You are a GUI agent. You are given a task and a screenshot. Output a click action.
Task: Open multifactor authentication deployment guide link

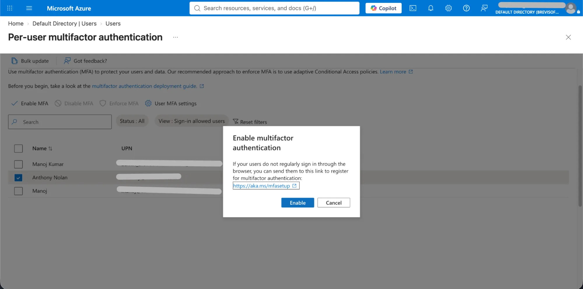pos(148,86)
